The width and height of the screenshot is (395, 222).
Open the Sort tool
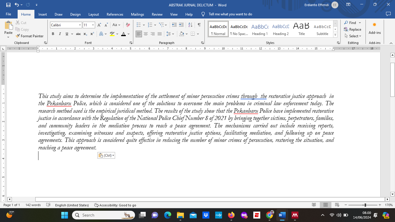point(190,25)
